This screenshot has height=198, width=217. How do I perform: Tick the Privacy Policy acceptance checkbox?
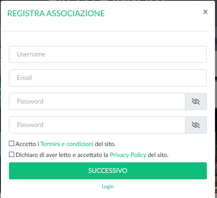point(11,155)
